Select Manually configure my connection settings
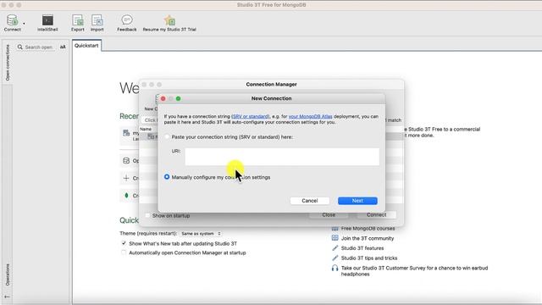Image resolution: width=542 pixels, height=305 pixels. pos(167,177)
